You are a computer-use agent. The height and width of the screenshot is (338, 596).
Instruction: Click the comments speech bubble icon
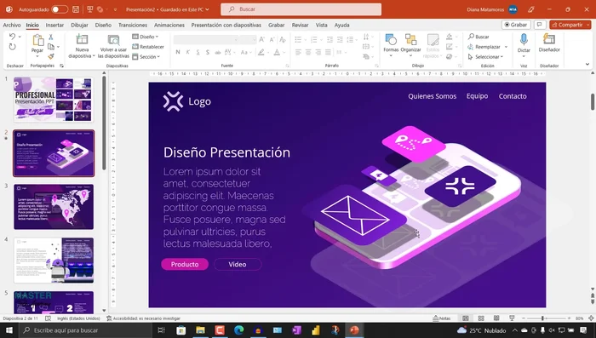pos(539,25)
